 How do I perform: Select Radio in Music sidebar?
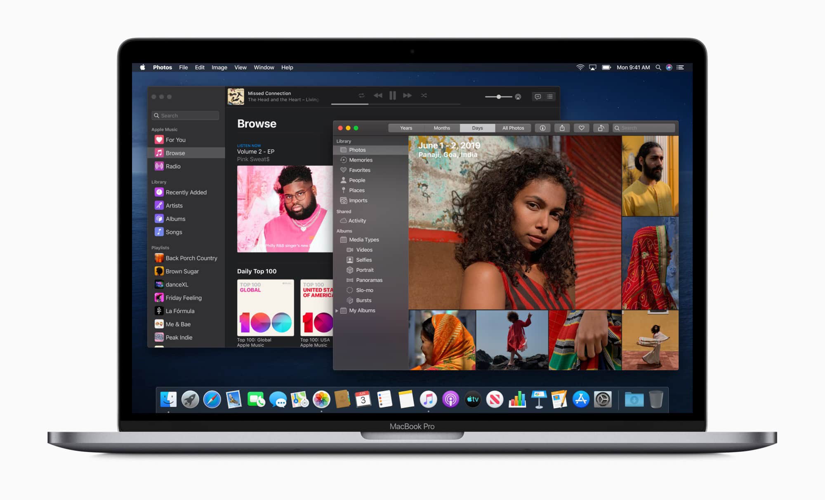coord(173,167)
